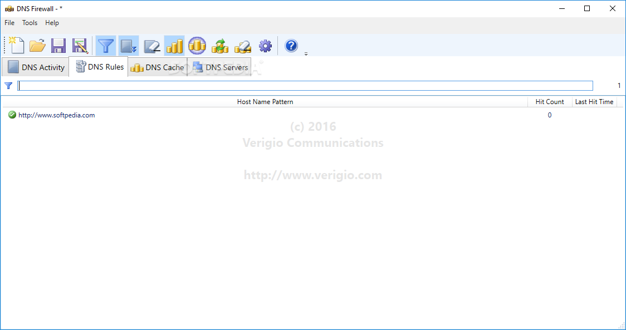Select the DNS Rules tab
The height and width of the screenshot is (330, 626).
tap(99, 66)
